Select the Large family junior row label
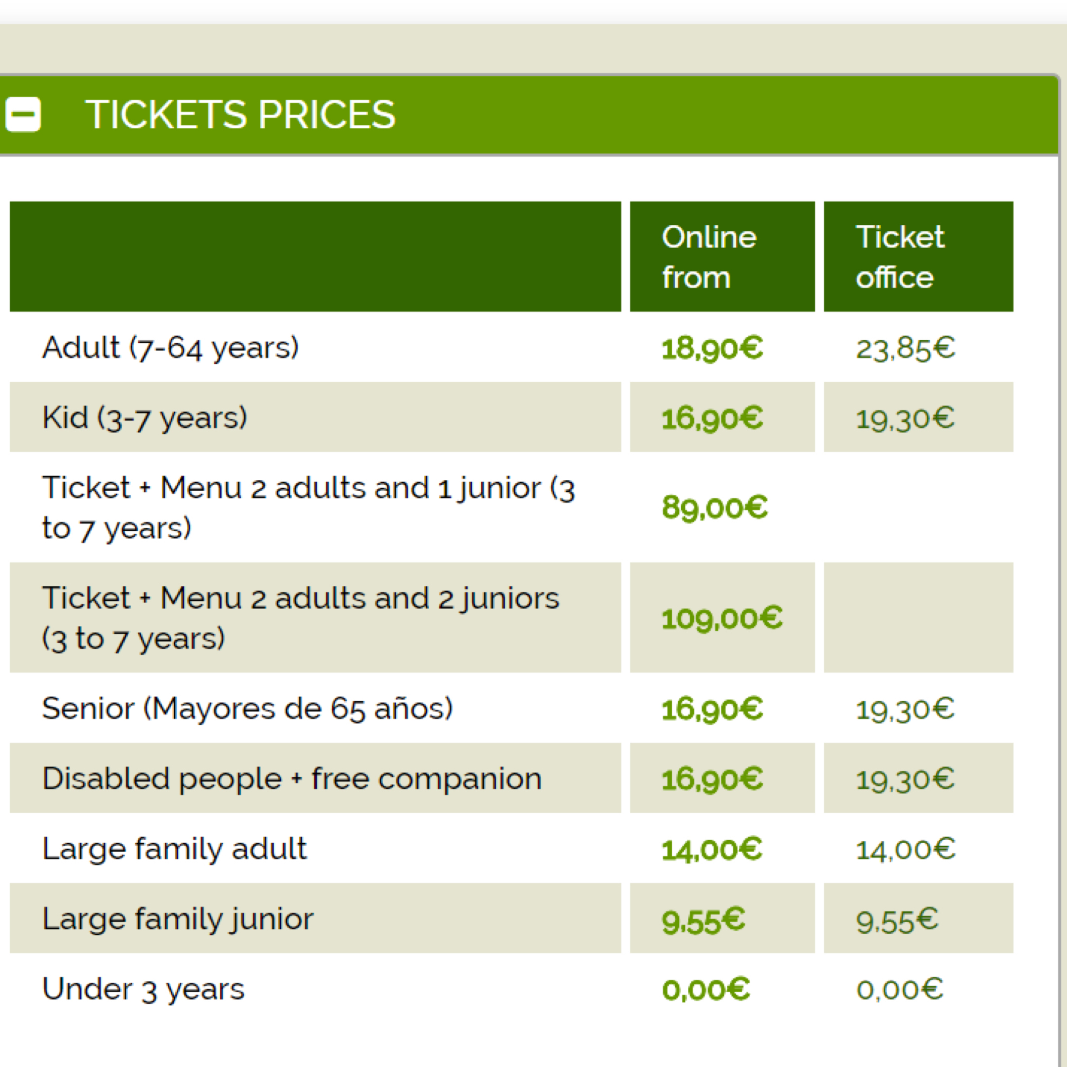This screenshot has height=1067, width=1067. (178, 918)
